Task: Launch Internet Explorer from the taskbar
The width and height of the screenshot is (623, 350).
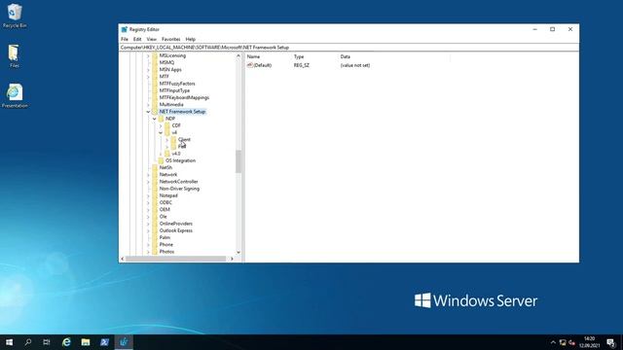Action: [x=66, y=342]
